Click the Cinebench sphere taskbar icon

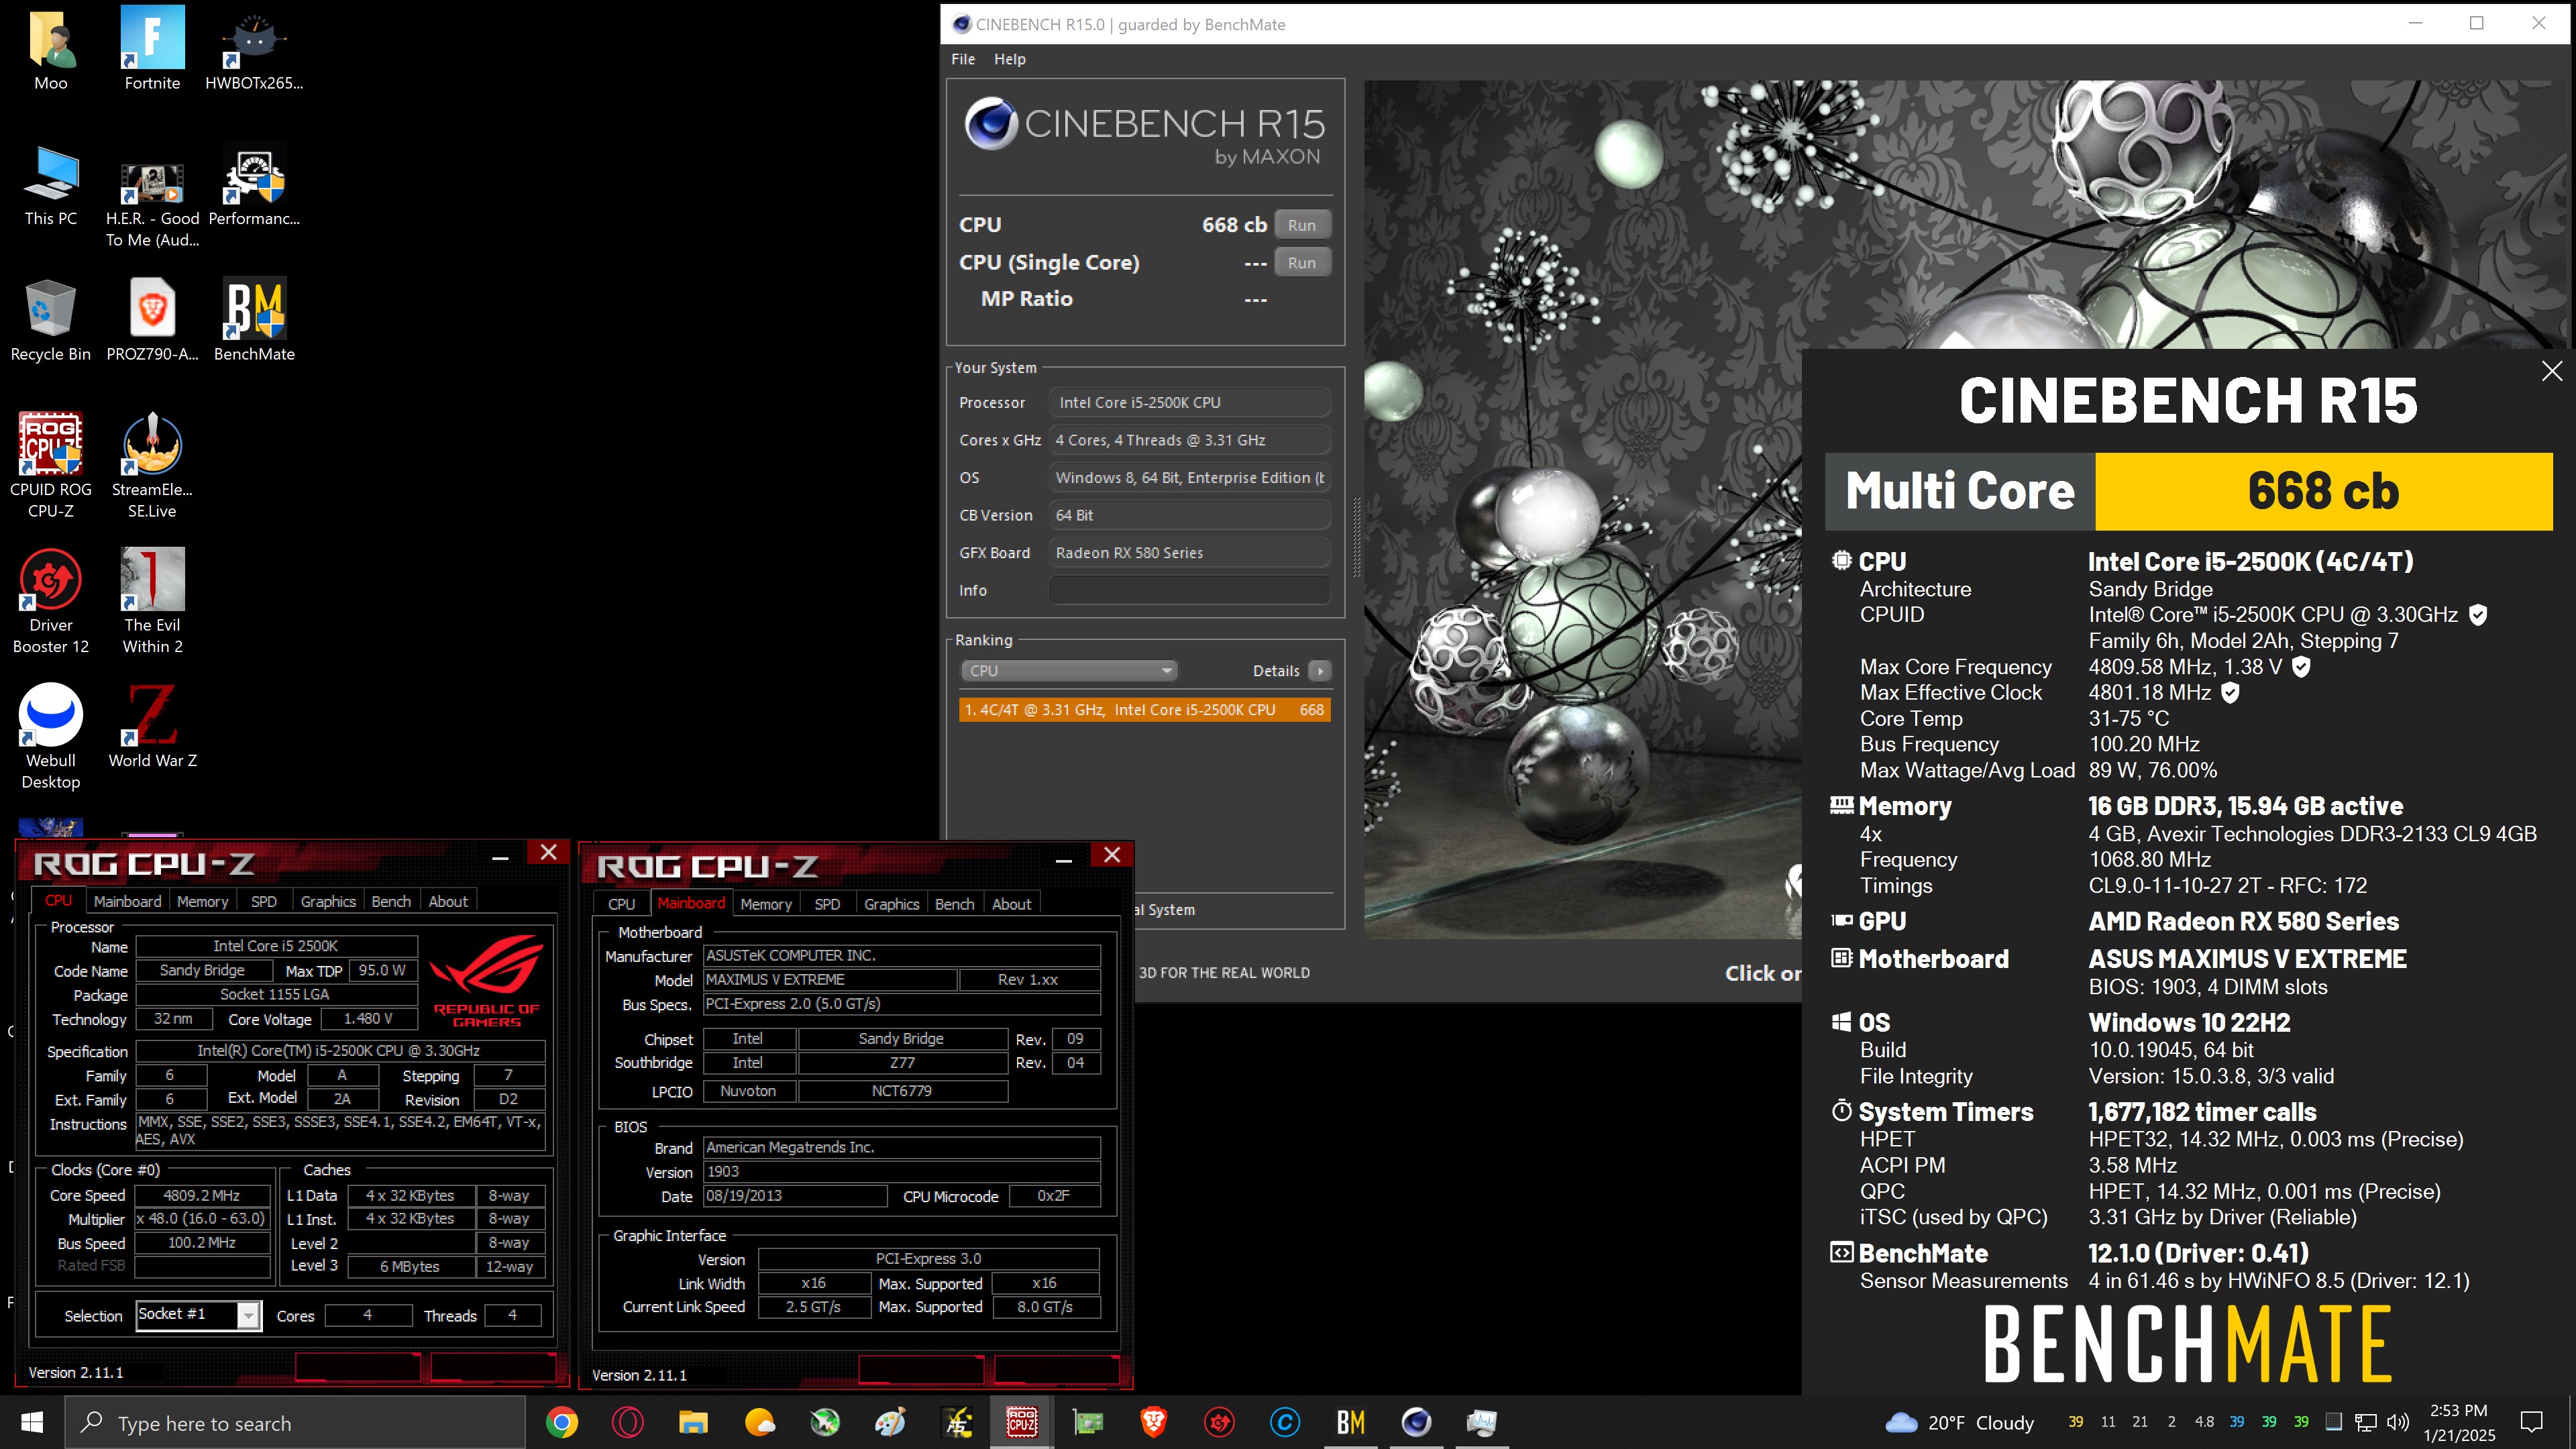coord(1416,1422)
